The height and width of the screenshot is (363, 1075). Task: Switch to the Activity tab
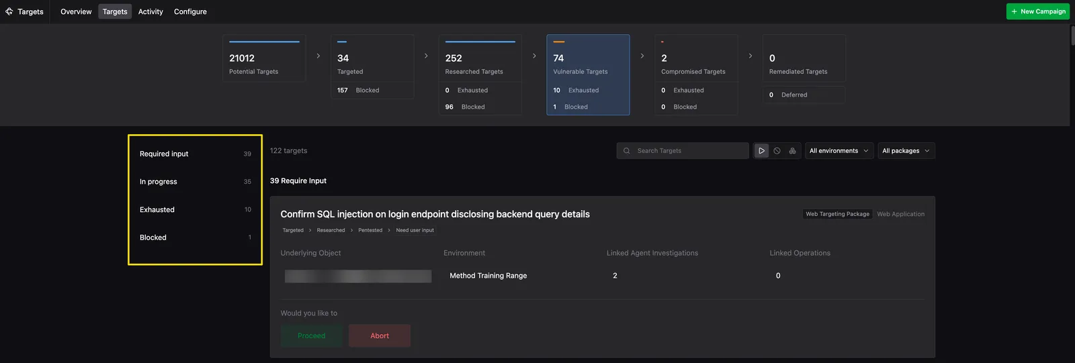click(150, 11)
